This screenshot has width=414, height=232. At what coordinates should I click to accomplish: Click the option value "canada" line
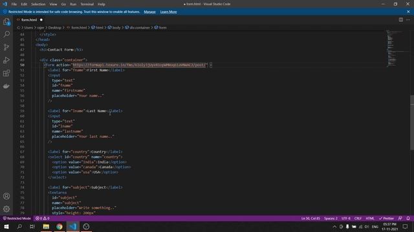[91, 167]
